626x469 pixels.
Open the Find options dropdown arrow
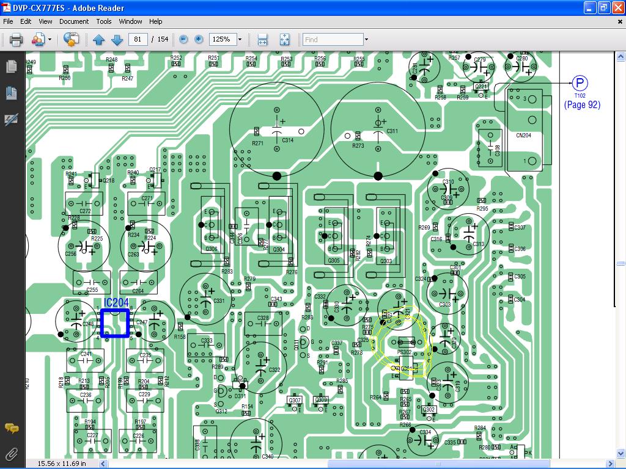[x=366, y=40]
